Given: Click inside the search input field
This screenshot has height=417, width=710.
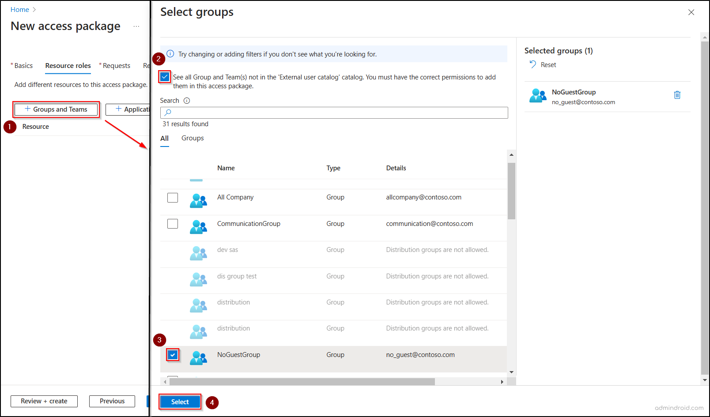Looking at the screenshot, I should (309, 113).
